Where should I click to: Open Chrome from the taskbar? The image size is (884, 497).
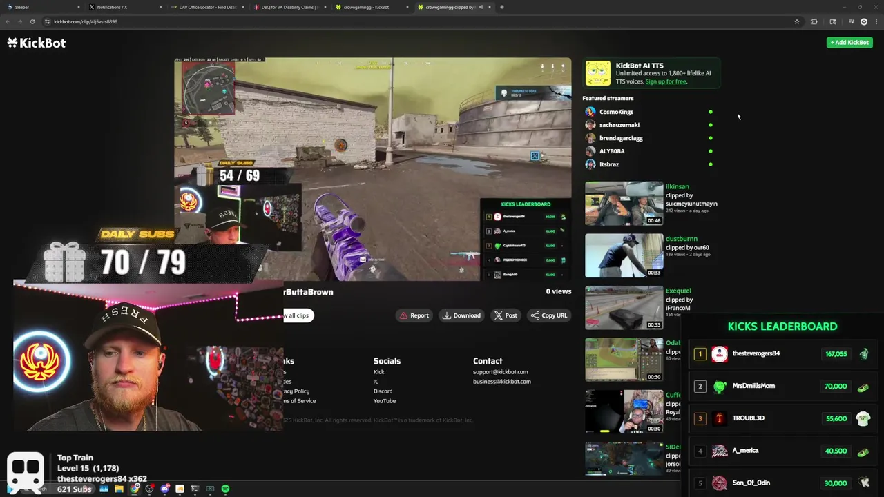(134, 489)
